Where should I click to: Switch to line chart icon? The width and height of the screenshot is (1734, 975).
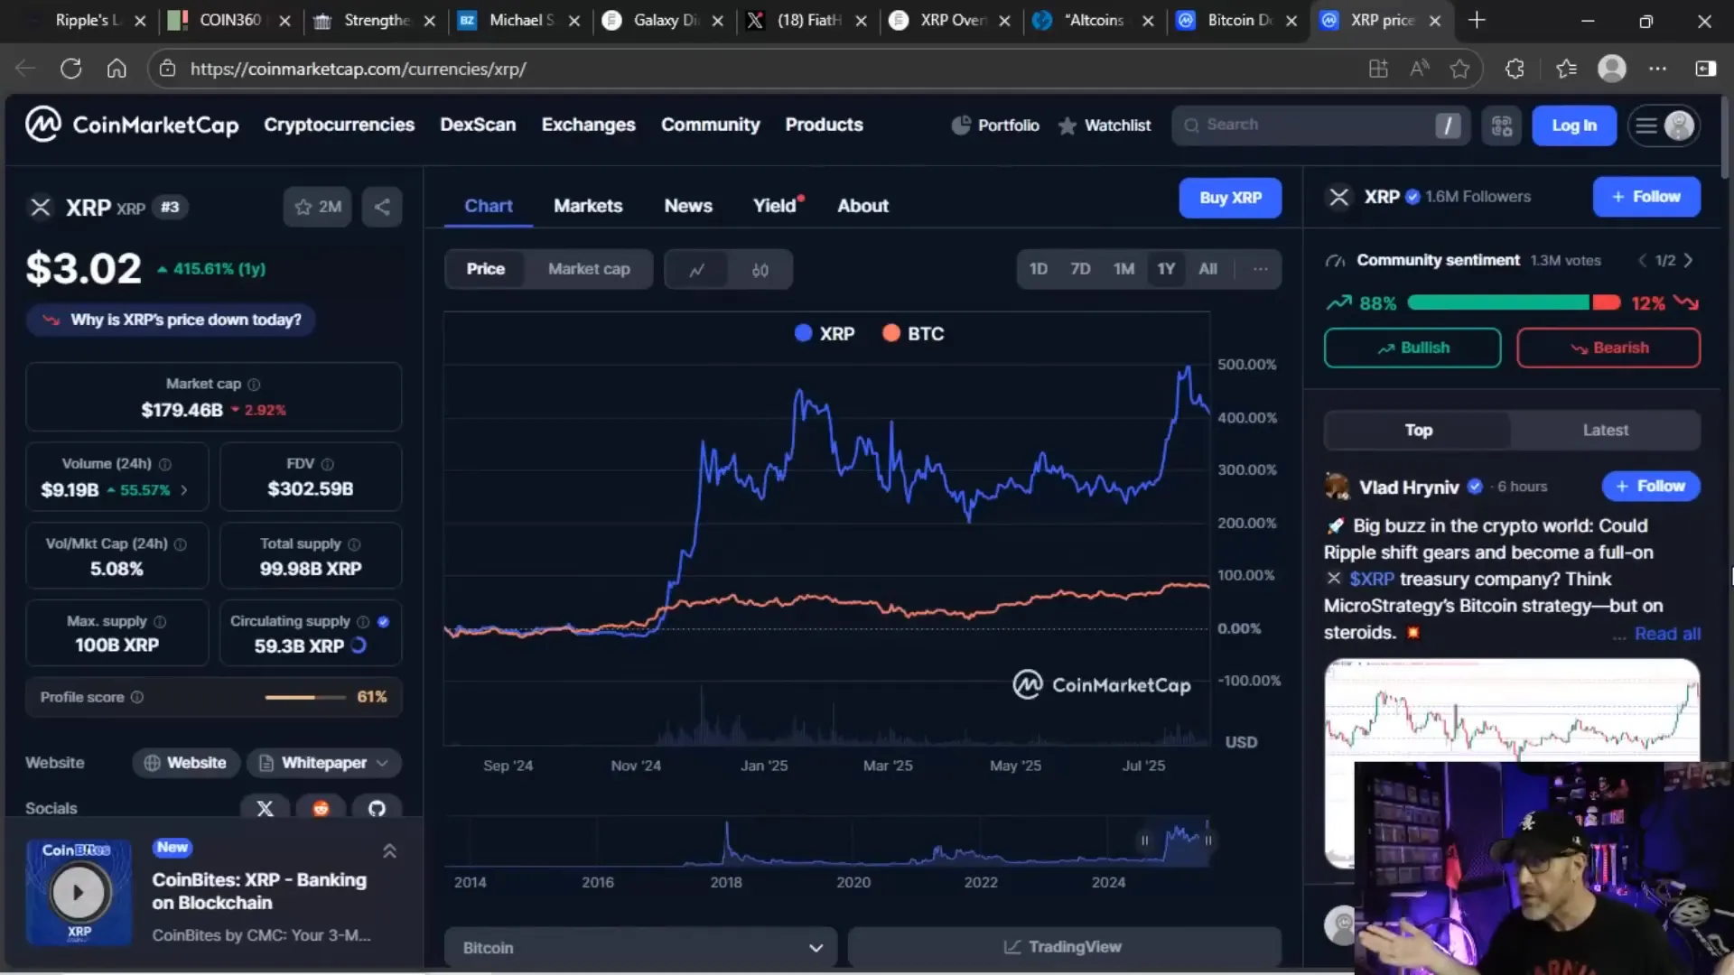697,269
